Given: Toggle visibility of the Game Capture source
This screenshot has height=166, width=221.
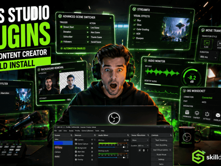Looking at the screenshot, I should [92, 144].
